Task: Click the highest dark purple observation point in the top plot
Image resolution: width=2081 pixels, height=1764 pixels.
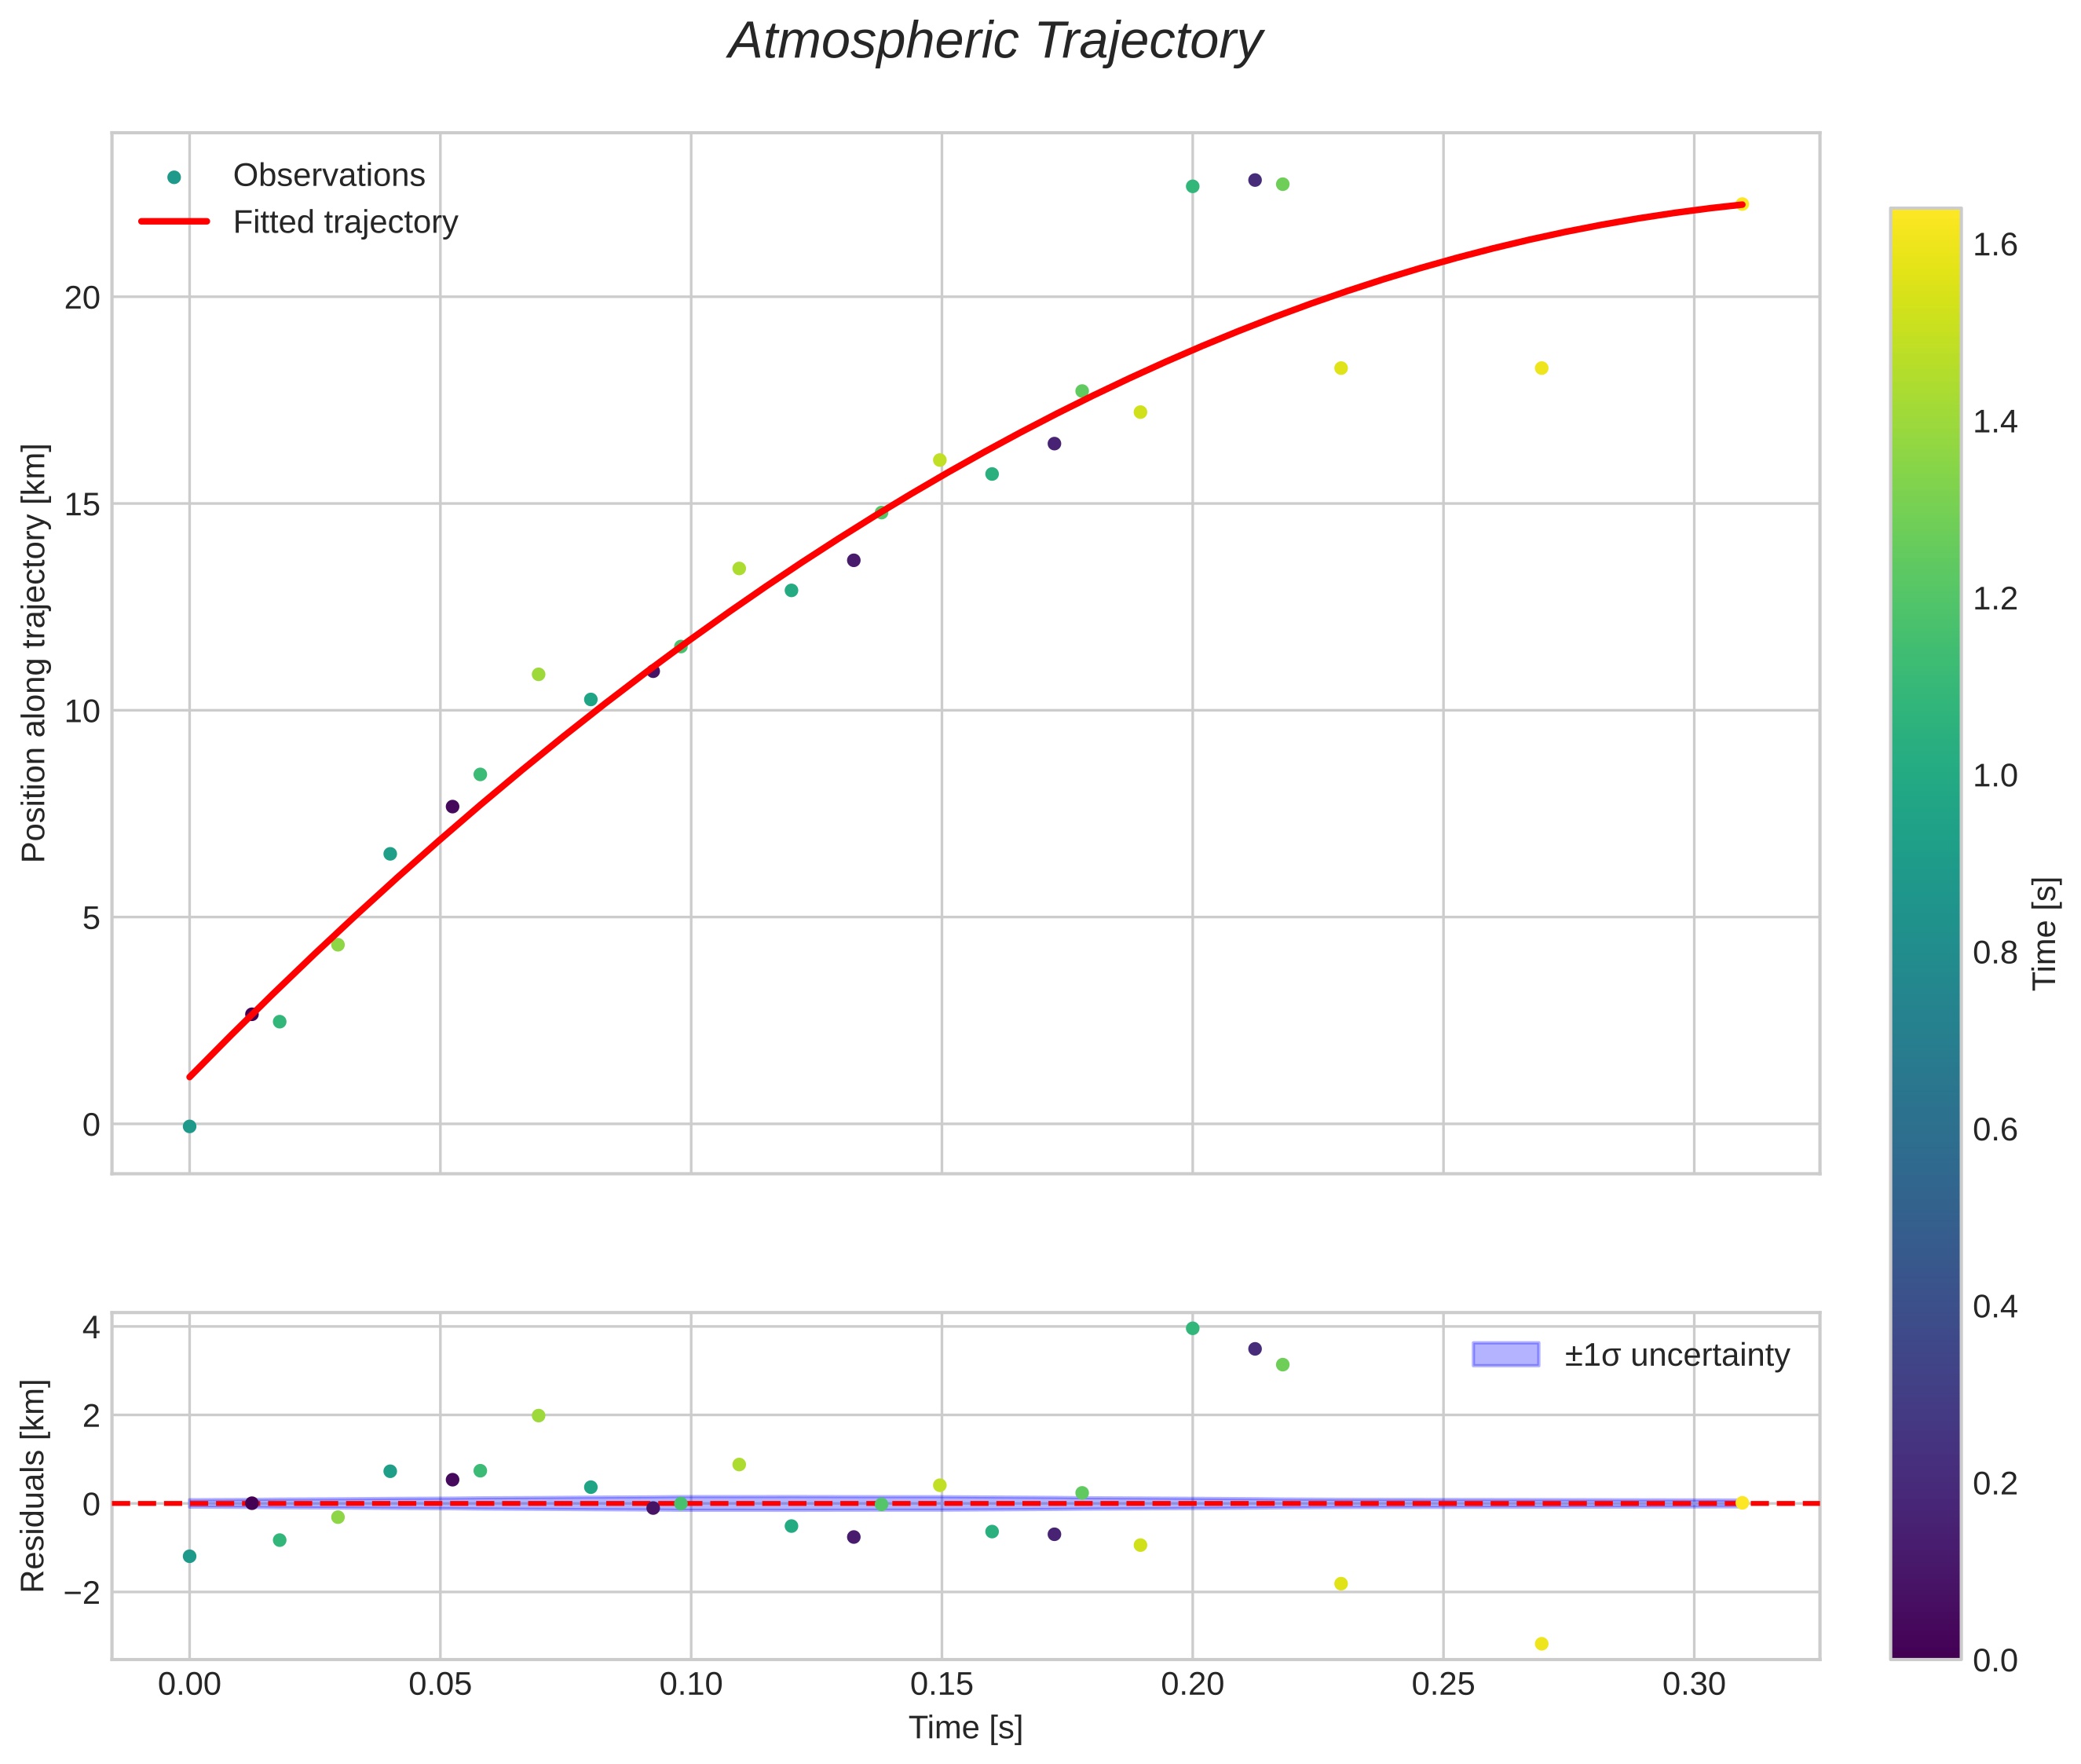Action: click(1255, 180)
